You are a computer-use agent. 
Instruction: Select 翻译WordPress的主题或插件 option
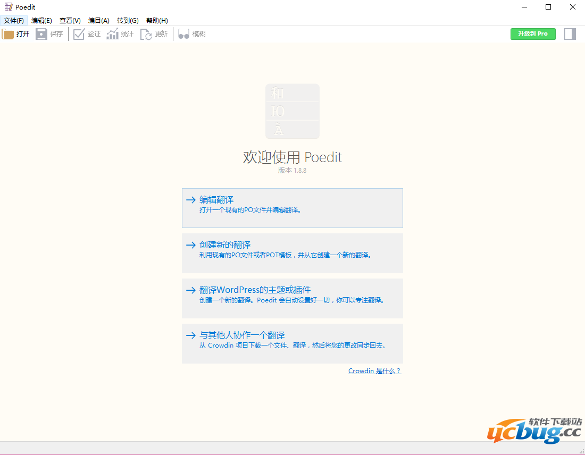(x=292, y=298)
